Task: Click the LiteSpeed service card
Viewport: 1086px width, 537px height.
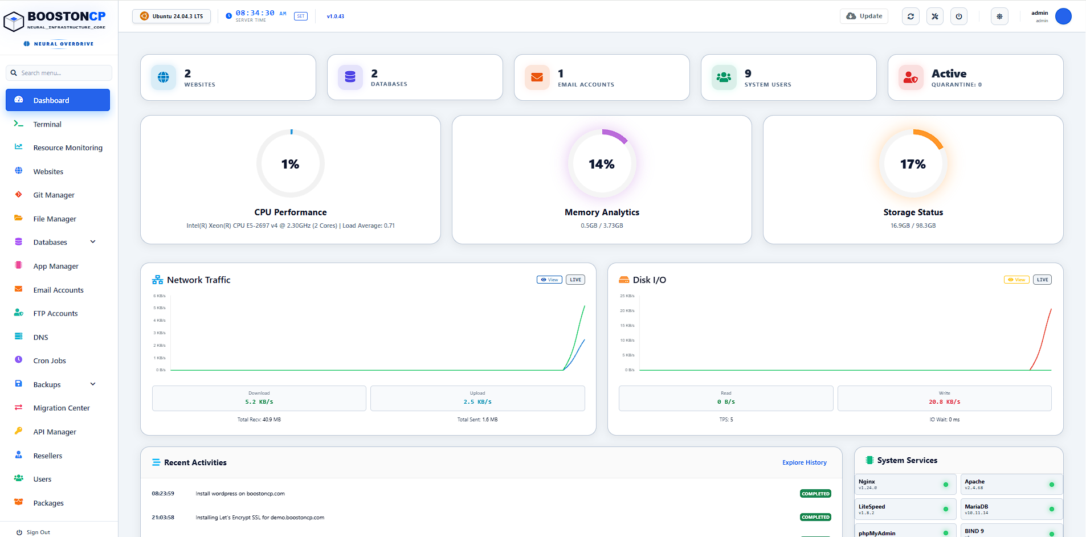Action: pyautogui.click(x=905, y=509)
